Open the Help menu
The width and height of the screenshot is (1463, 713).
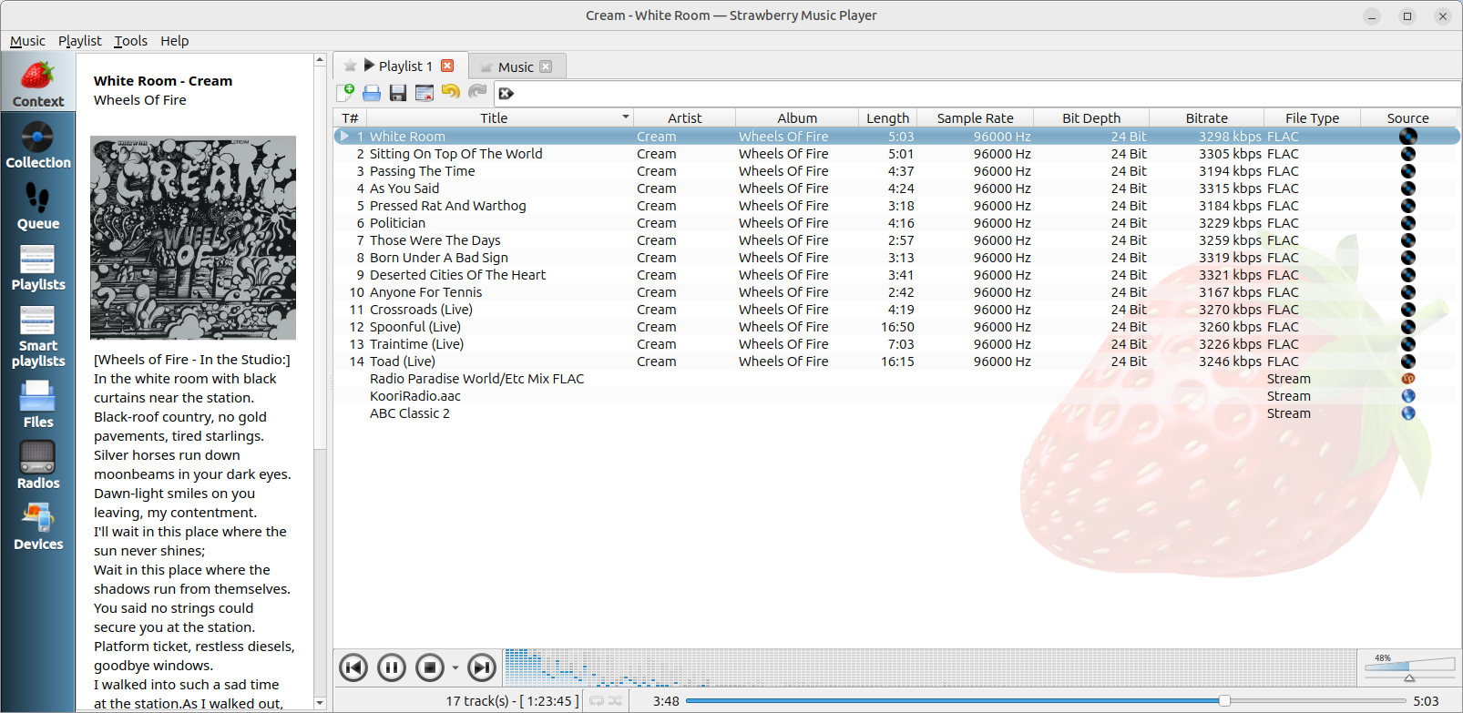[175, 40]
